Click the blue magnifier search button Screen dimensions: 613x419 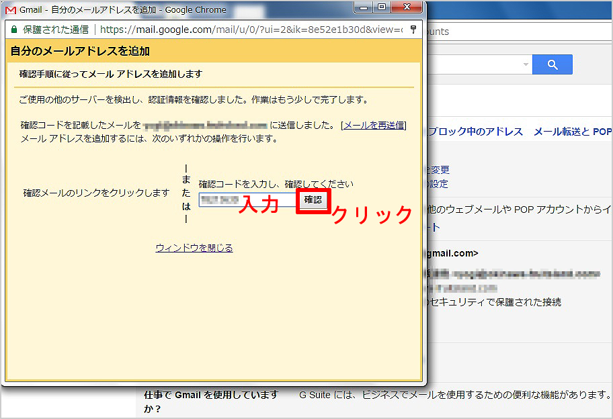click(x=552, y=64)
